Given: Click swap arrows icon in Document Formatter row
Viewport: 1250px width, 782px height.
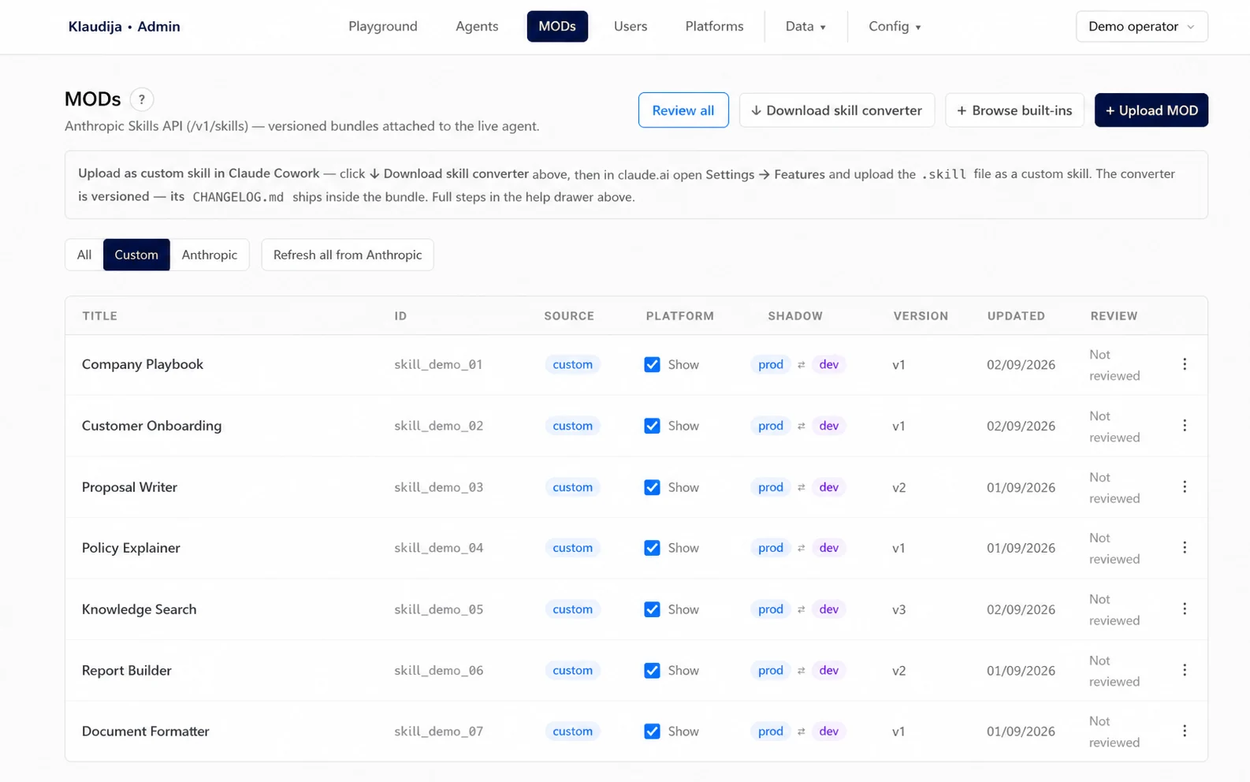Looking at the screenshot, I should 801,732.
